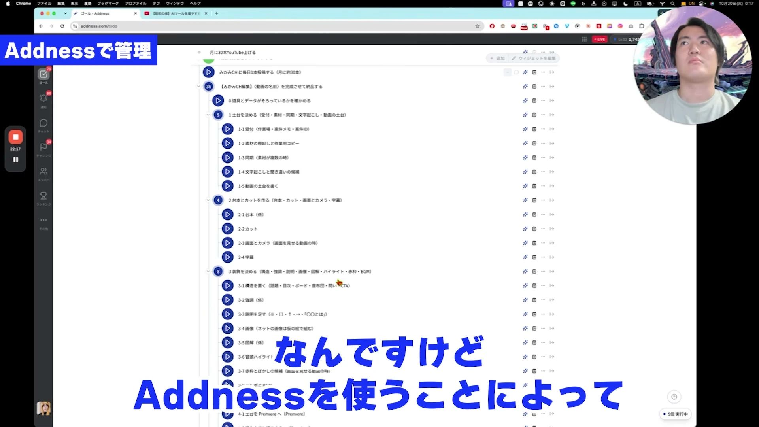Click arrow icon on 1 土台を決める row
The width and height of the screenshot is (759, 427).
(x=552, y=115)
